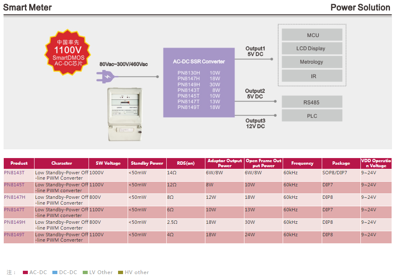
Task: Select the RS485 output block
Action: (312, 102)
